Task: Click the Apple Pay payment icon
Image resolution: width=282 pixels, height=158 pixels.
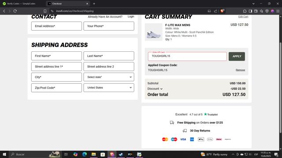Action: 201,139
